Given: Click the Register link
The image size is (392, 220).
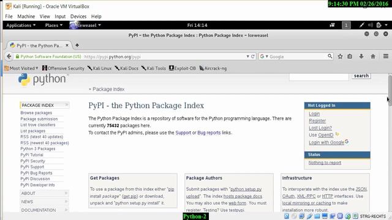Looking at the screenshot, I should click(317, 121).
